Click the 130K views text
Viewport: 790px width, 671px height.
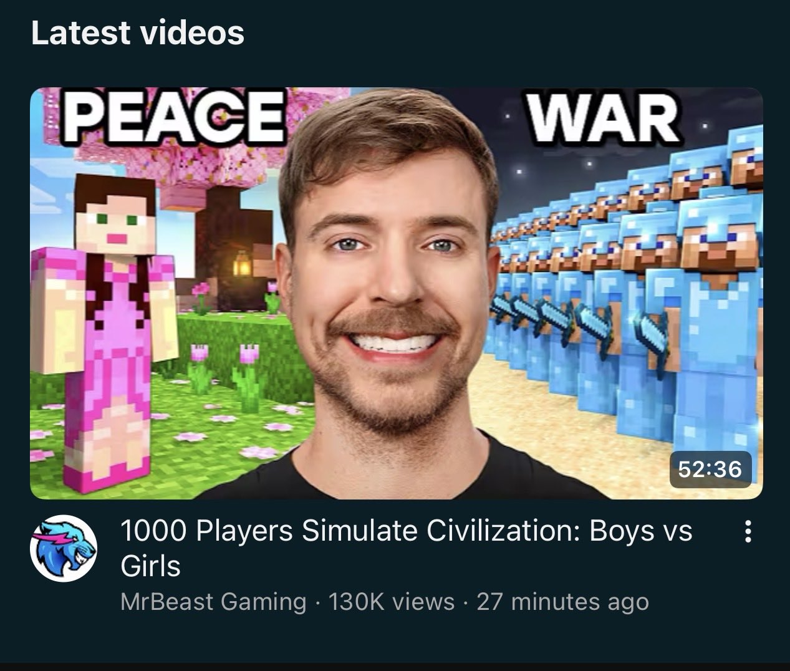click(391, 602)
